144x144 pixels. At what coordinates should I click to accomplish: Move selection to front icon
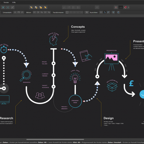pyautogui.click(x=45, y=7)
